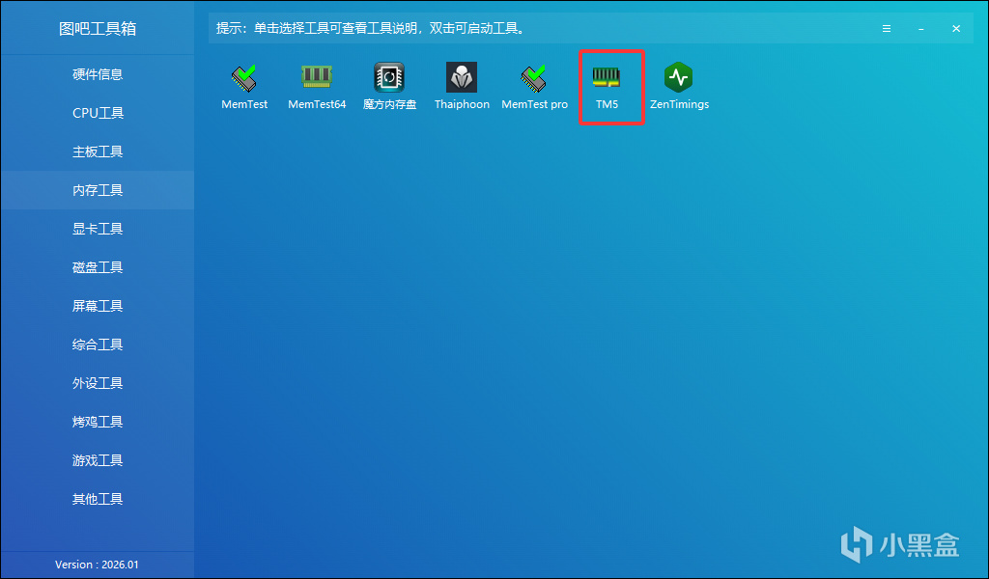Minimize the 图吧工具箱 window
989x579 pixels.
pyautogui.click(x=921, y=29)
